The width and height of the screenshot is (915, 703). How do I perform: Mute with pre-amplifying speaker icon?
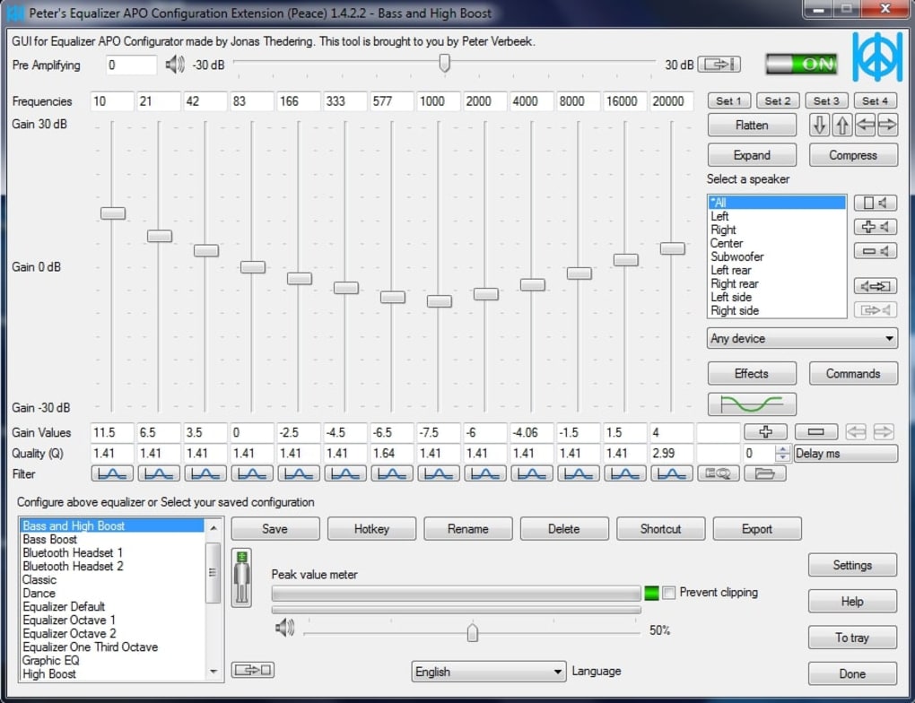[175, 65]
